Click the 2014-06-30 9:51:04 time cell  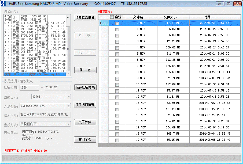215,84
